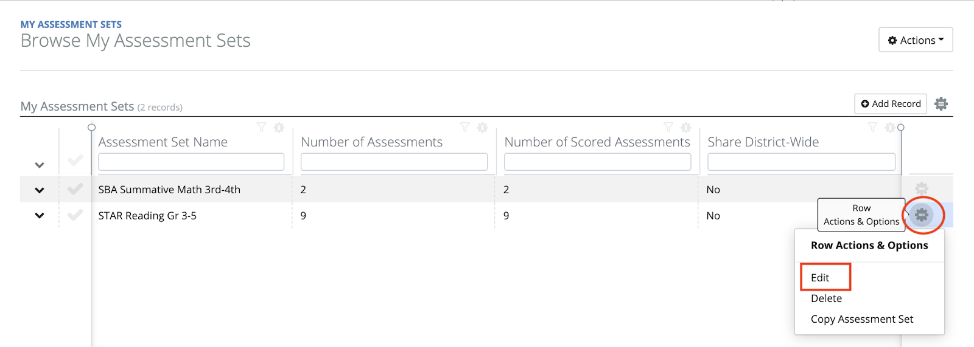
Task: Open filter icon for Assessment Set Name column
Action: point(262,128)
